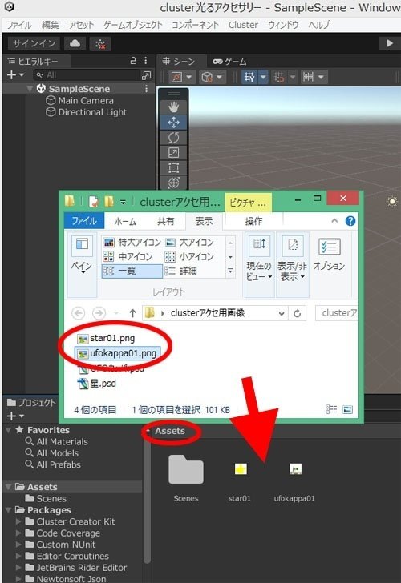Open the handle rotation dropdown arrow
Viewport: 401px width, 583px height.
coord(219,77)
